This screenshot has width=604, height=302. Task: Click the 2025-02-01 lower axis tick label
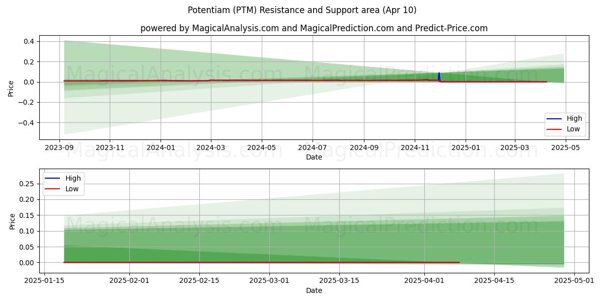click(130, 281)
